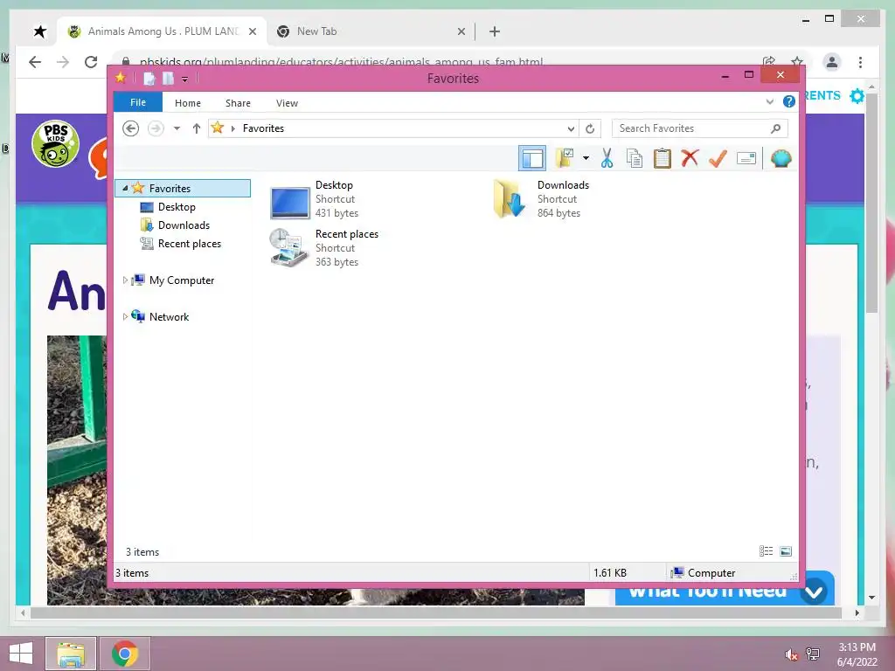Click the Explorer forward arrow

point(156,128)
